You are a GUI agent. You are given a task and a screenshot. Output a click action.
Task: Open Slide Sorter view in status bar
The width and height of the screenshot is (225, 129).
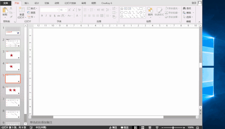point(143,128)
